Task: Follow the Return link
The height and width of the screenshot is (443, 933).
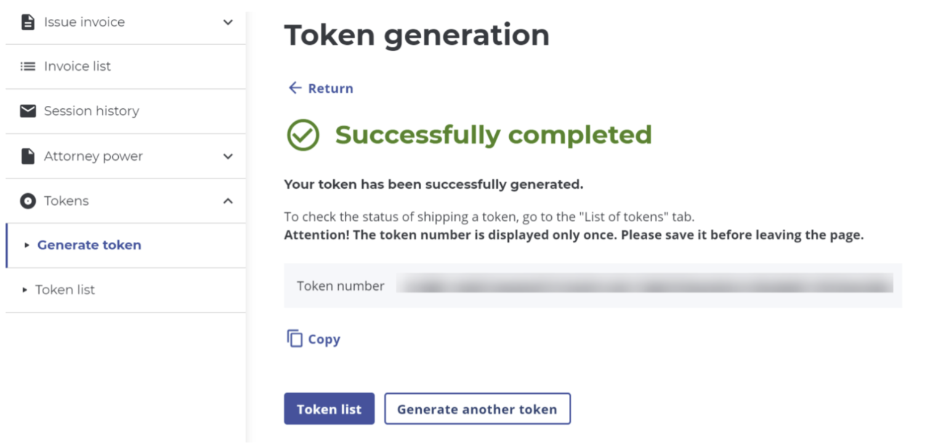Action: [x=331, y=88]
